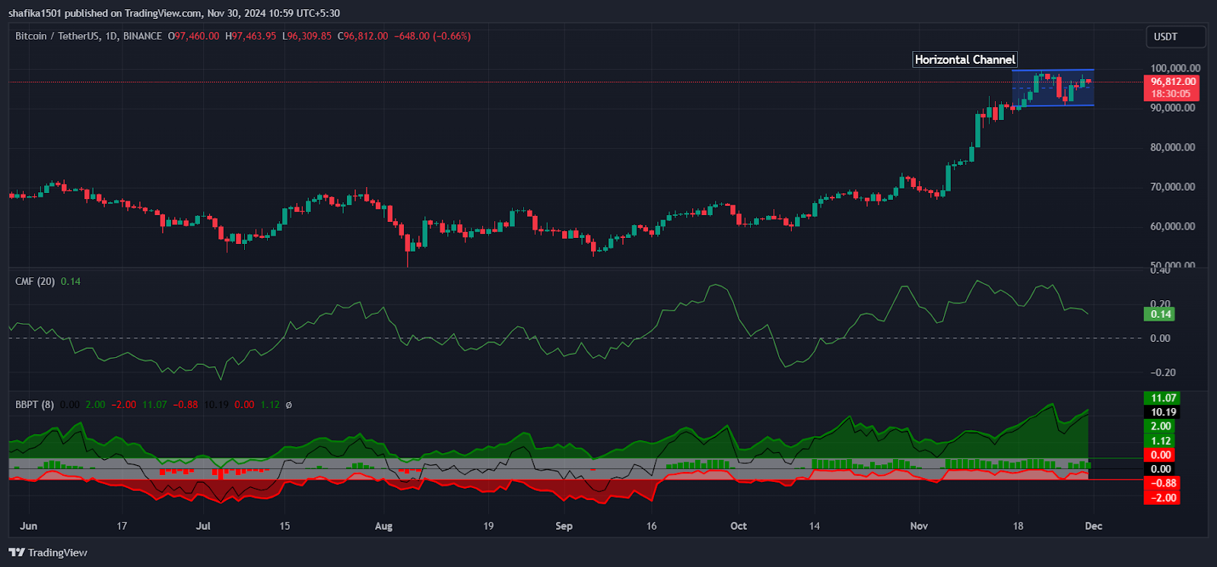
Task: Click the green 0.14 CMF axis tag
Action: point(1159,314)
